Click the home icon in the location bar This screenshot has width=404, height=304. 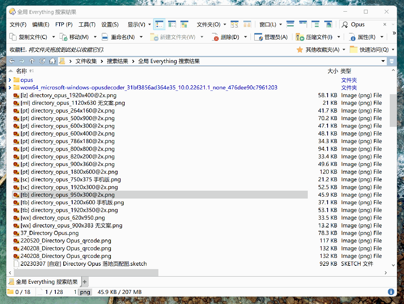[x=52, y=60]
